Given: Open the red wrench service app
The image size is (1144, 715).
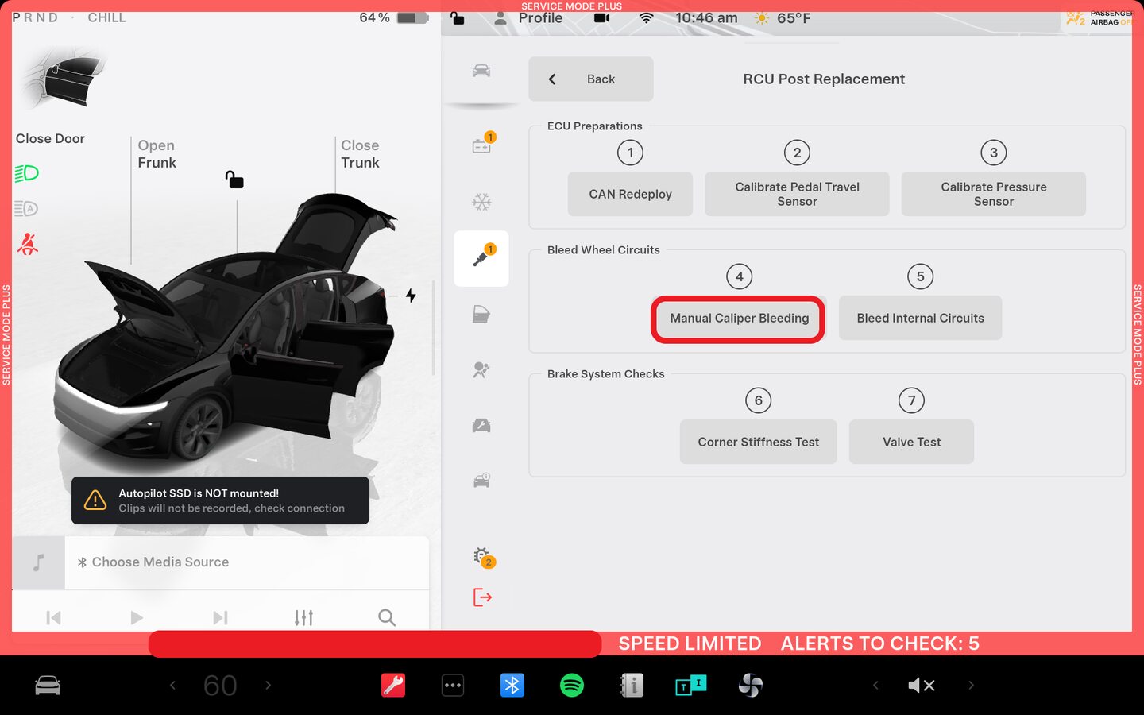Looking at the screenshot, I should 393,685.
